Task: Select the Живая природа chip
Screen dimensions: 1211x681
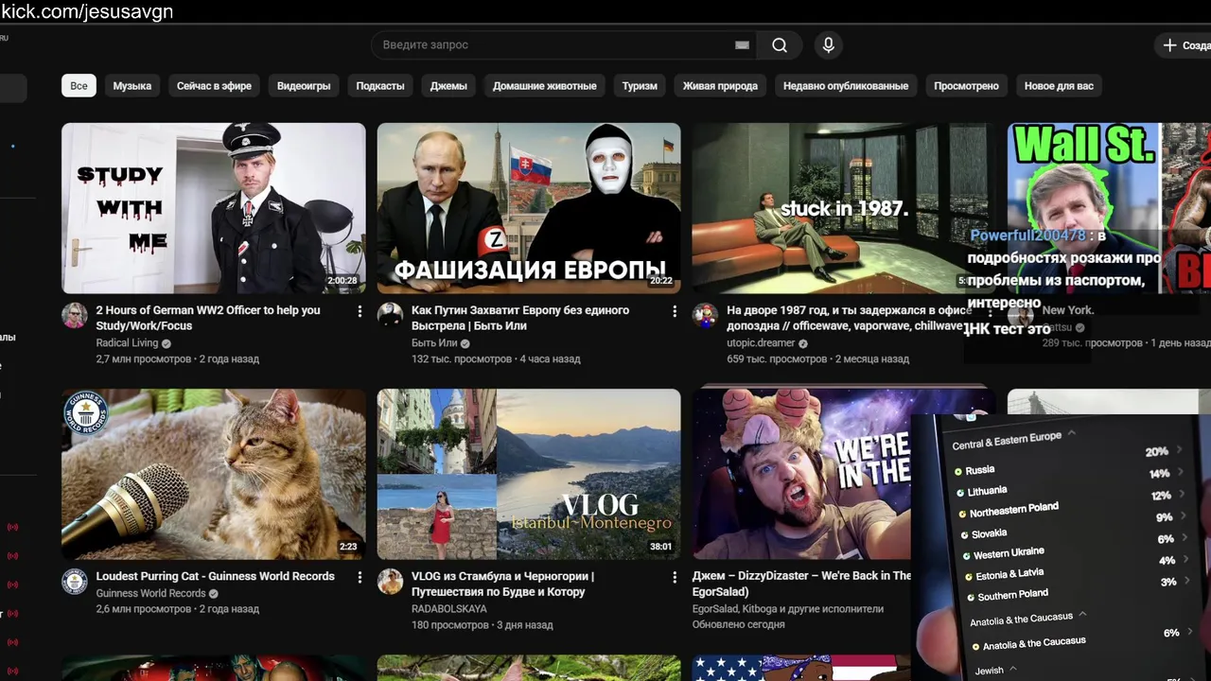Action: pos(720,86)
